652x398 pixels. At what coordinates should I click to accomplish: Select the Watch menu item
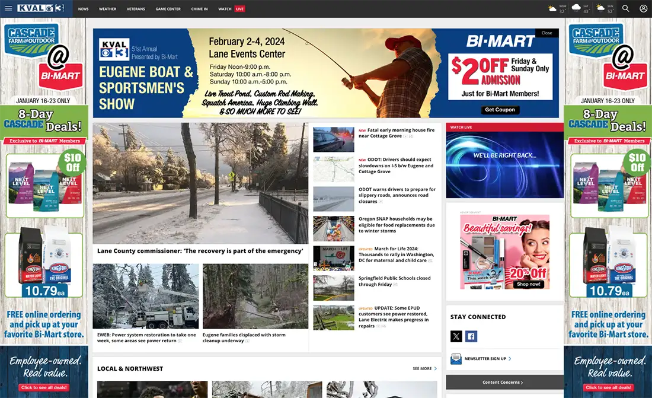click(x=225, y=9)
